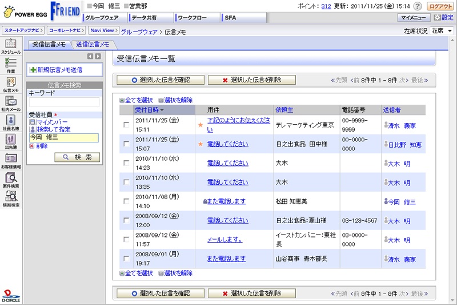Open the お客様情報 sidebar icon

coord(11,161)
